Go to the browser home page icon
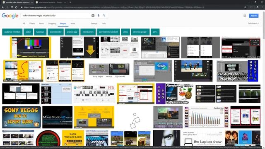This screenshot has width=265, height=149. pos(16,7)
